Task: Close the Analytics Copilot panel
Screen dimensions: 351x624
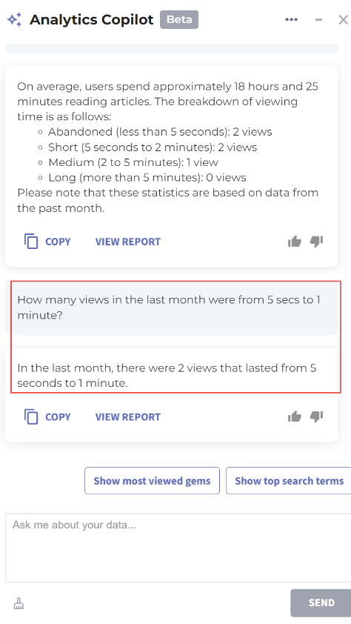Action: tap(343, 19)
